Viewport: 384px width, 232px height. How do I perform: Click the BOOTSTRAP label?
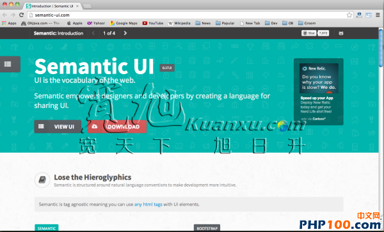pyautogui.click(x=207, y=228)
